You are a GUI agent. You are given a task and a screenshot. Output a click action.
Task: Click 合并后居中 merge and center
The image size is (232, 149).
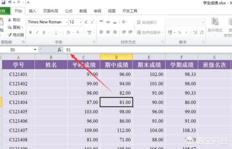click(148, 32)
